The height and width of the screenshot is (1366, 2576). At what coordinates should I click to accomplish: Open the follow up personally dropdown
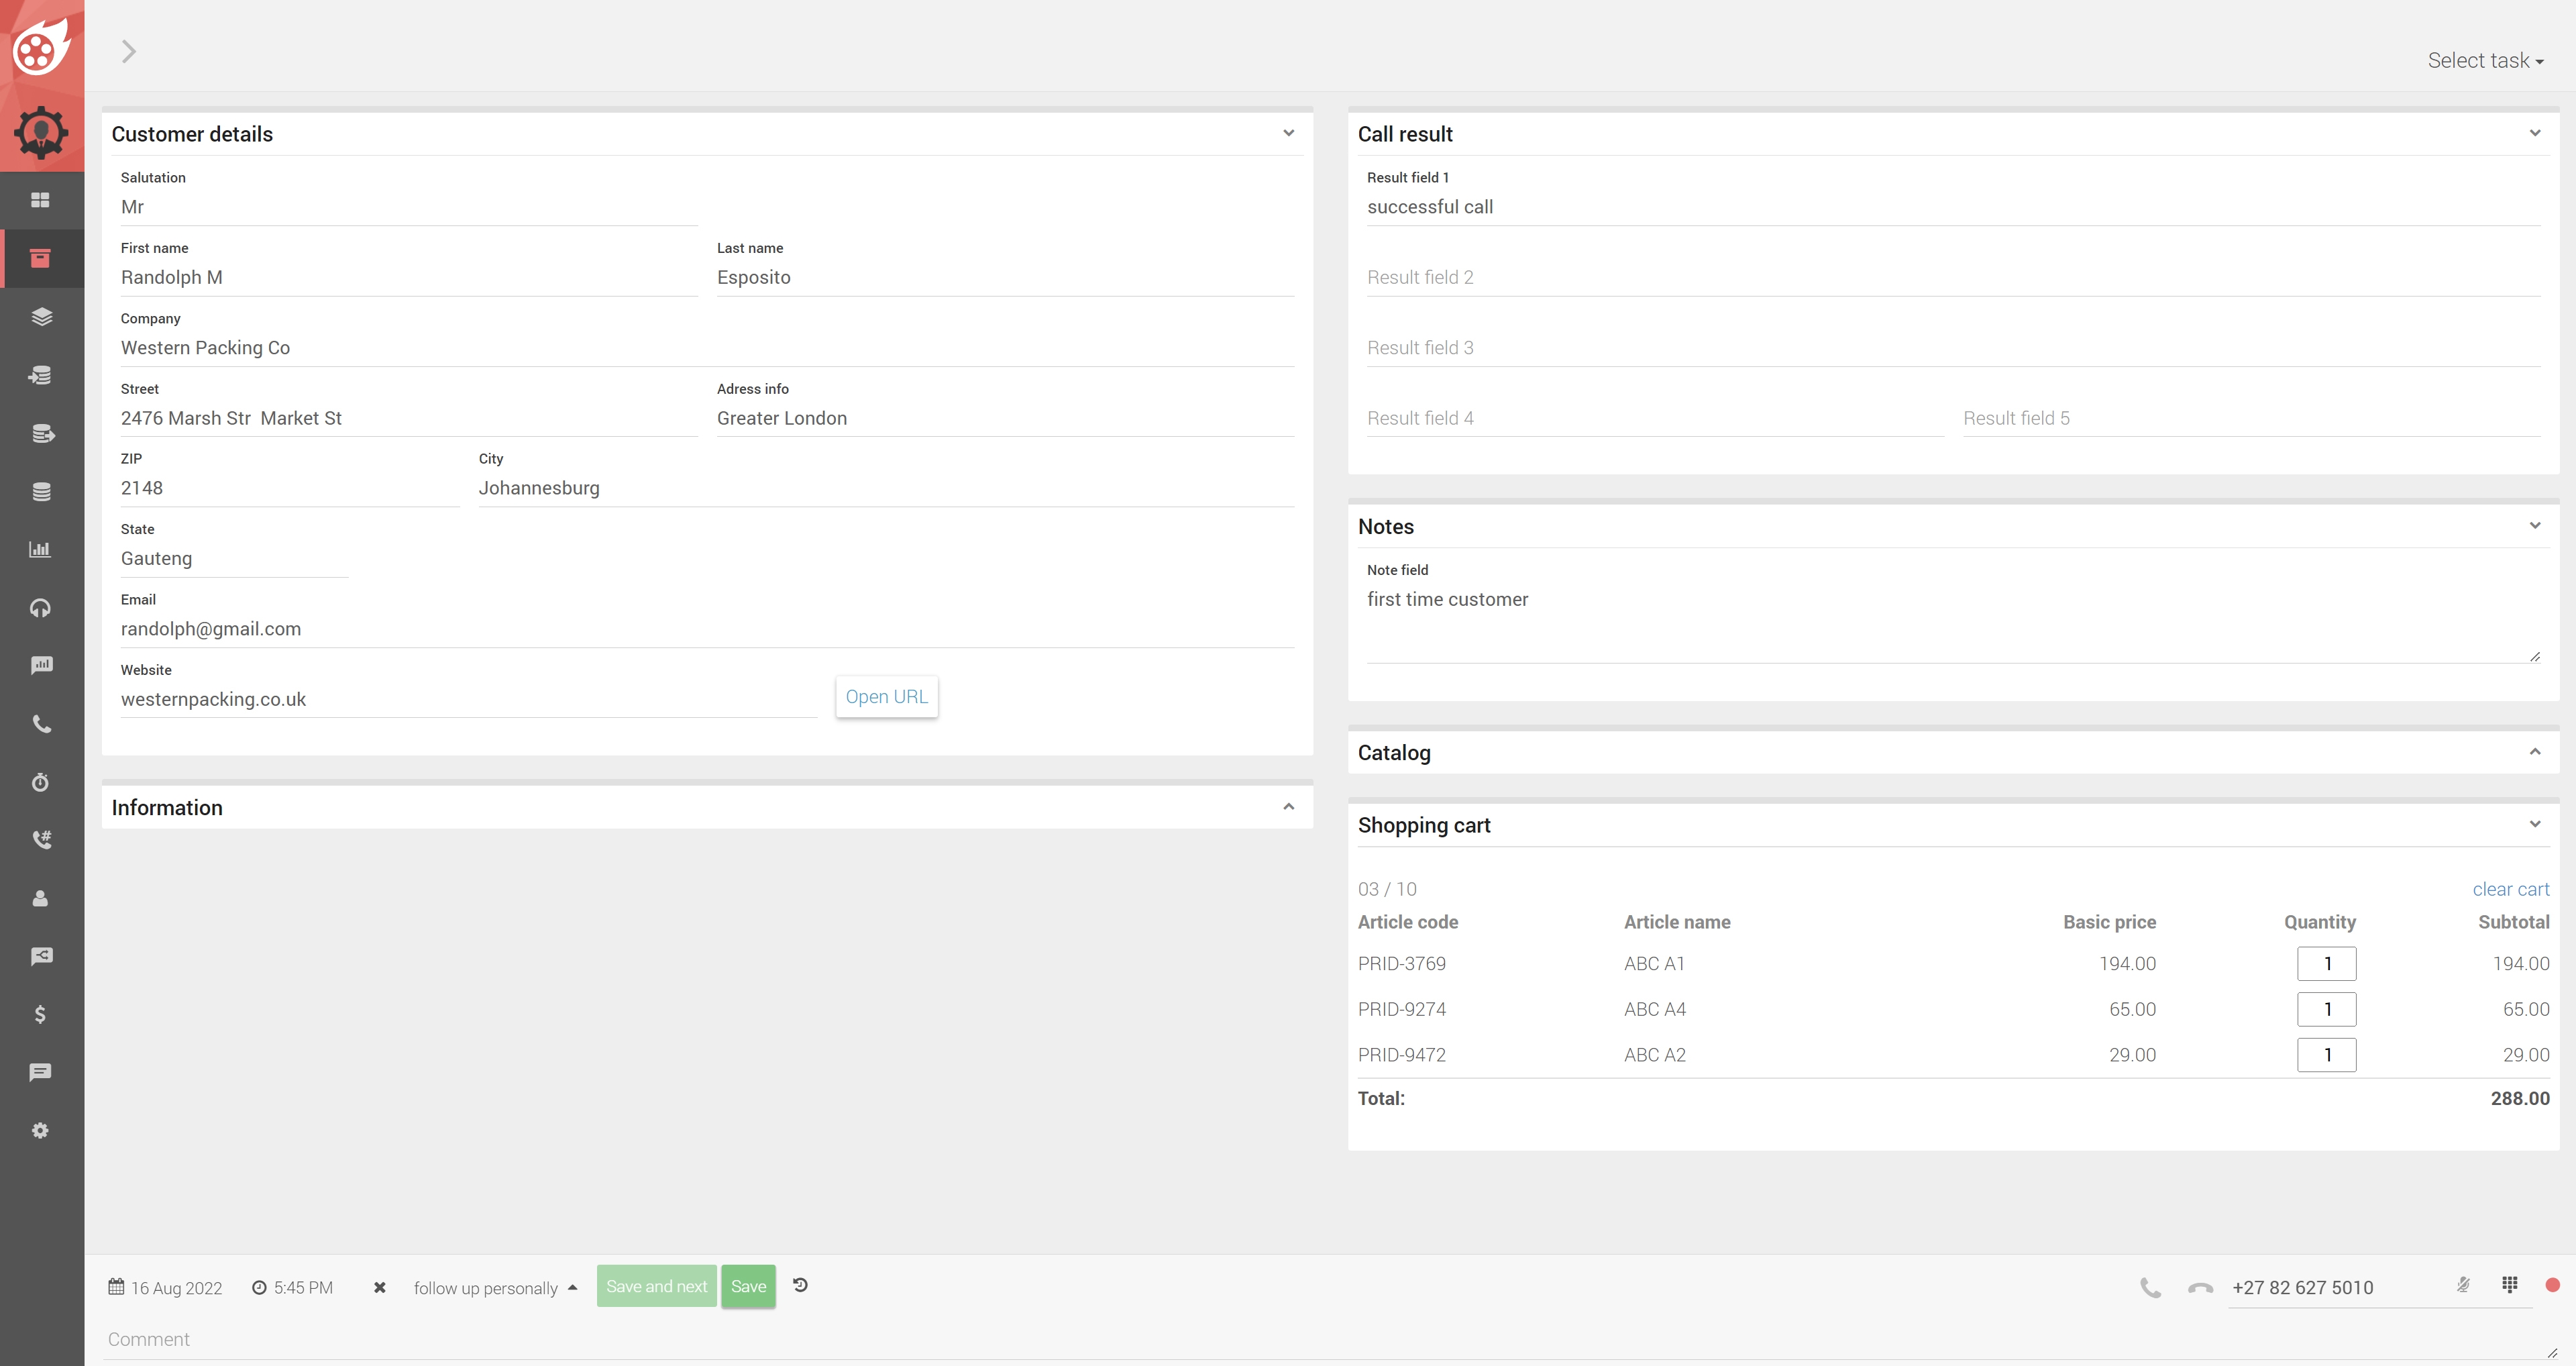[x=495, y=1288]
